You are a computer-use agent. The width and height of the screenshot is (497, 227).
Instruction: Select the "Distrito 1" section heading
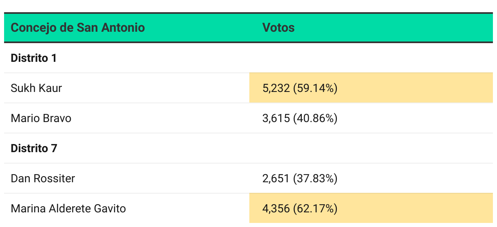tap(33, 58)
